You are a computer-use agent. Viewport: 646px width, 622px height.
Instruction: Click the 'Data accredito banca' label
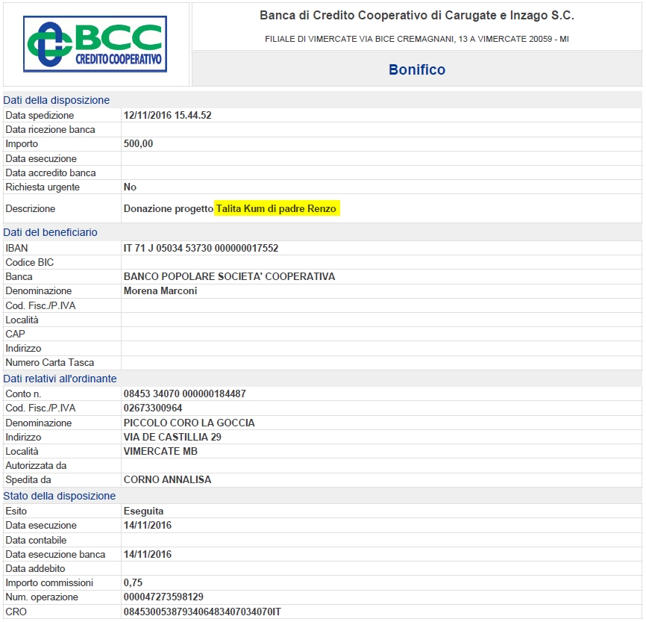tap(51, 172)
